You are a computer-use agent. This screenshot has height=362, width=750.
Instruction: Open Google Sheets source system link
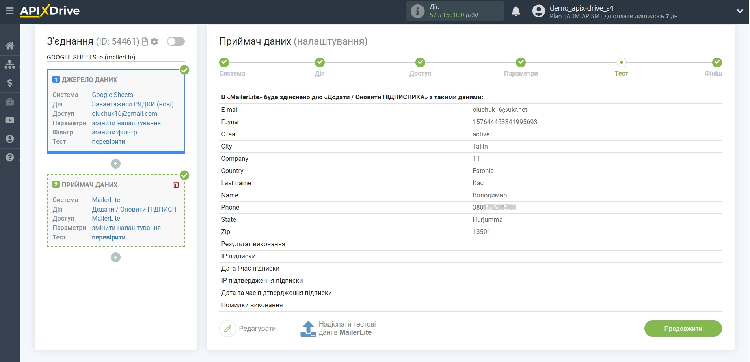[112, 95]
